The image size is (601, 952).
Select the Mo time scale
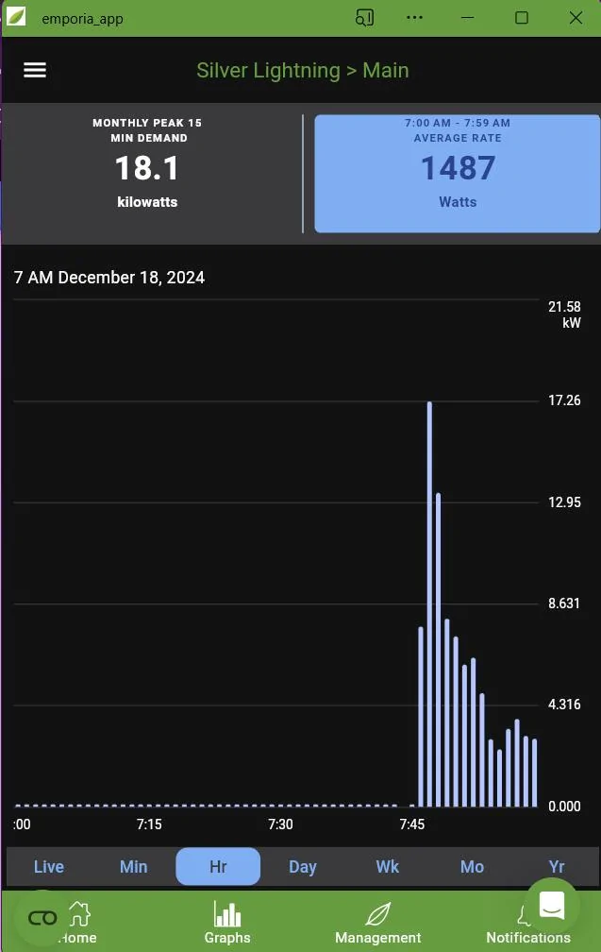click(472, 867)
